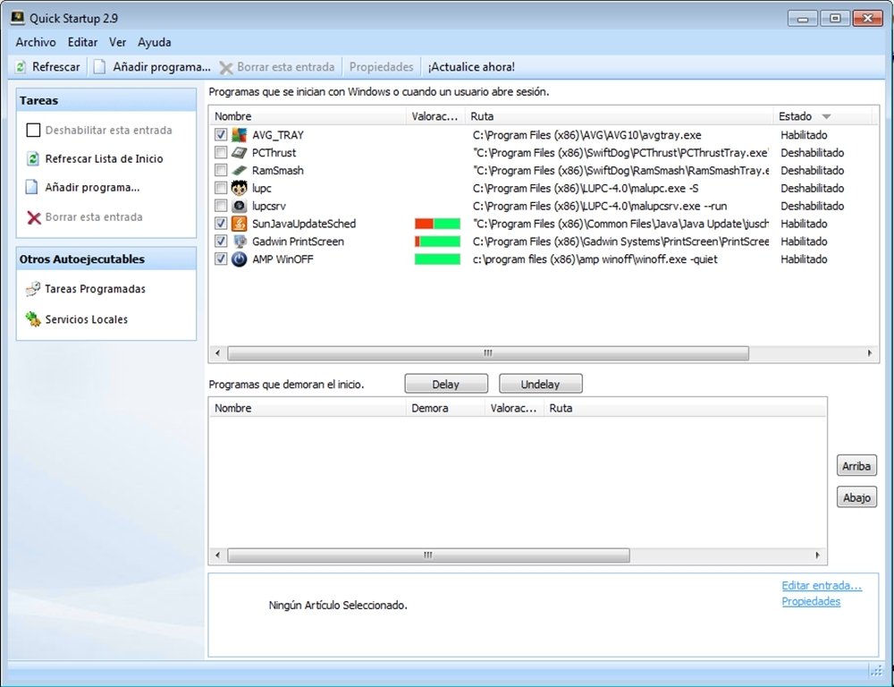The image size is (894, 687).
Task: Click the lupc face icon
Action: [240, 188]
